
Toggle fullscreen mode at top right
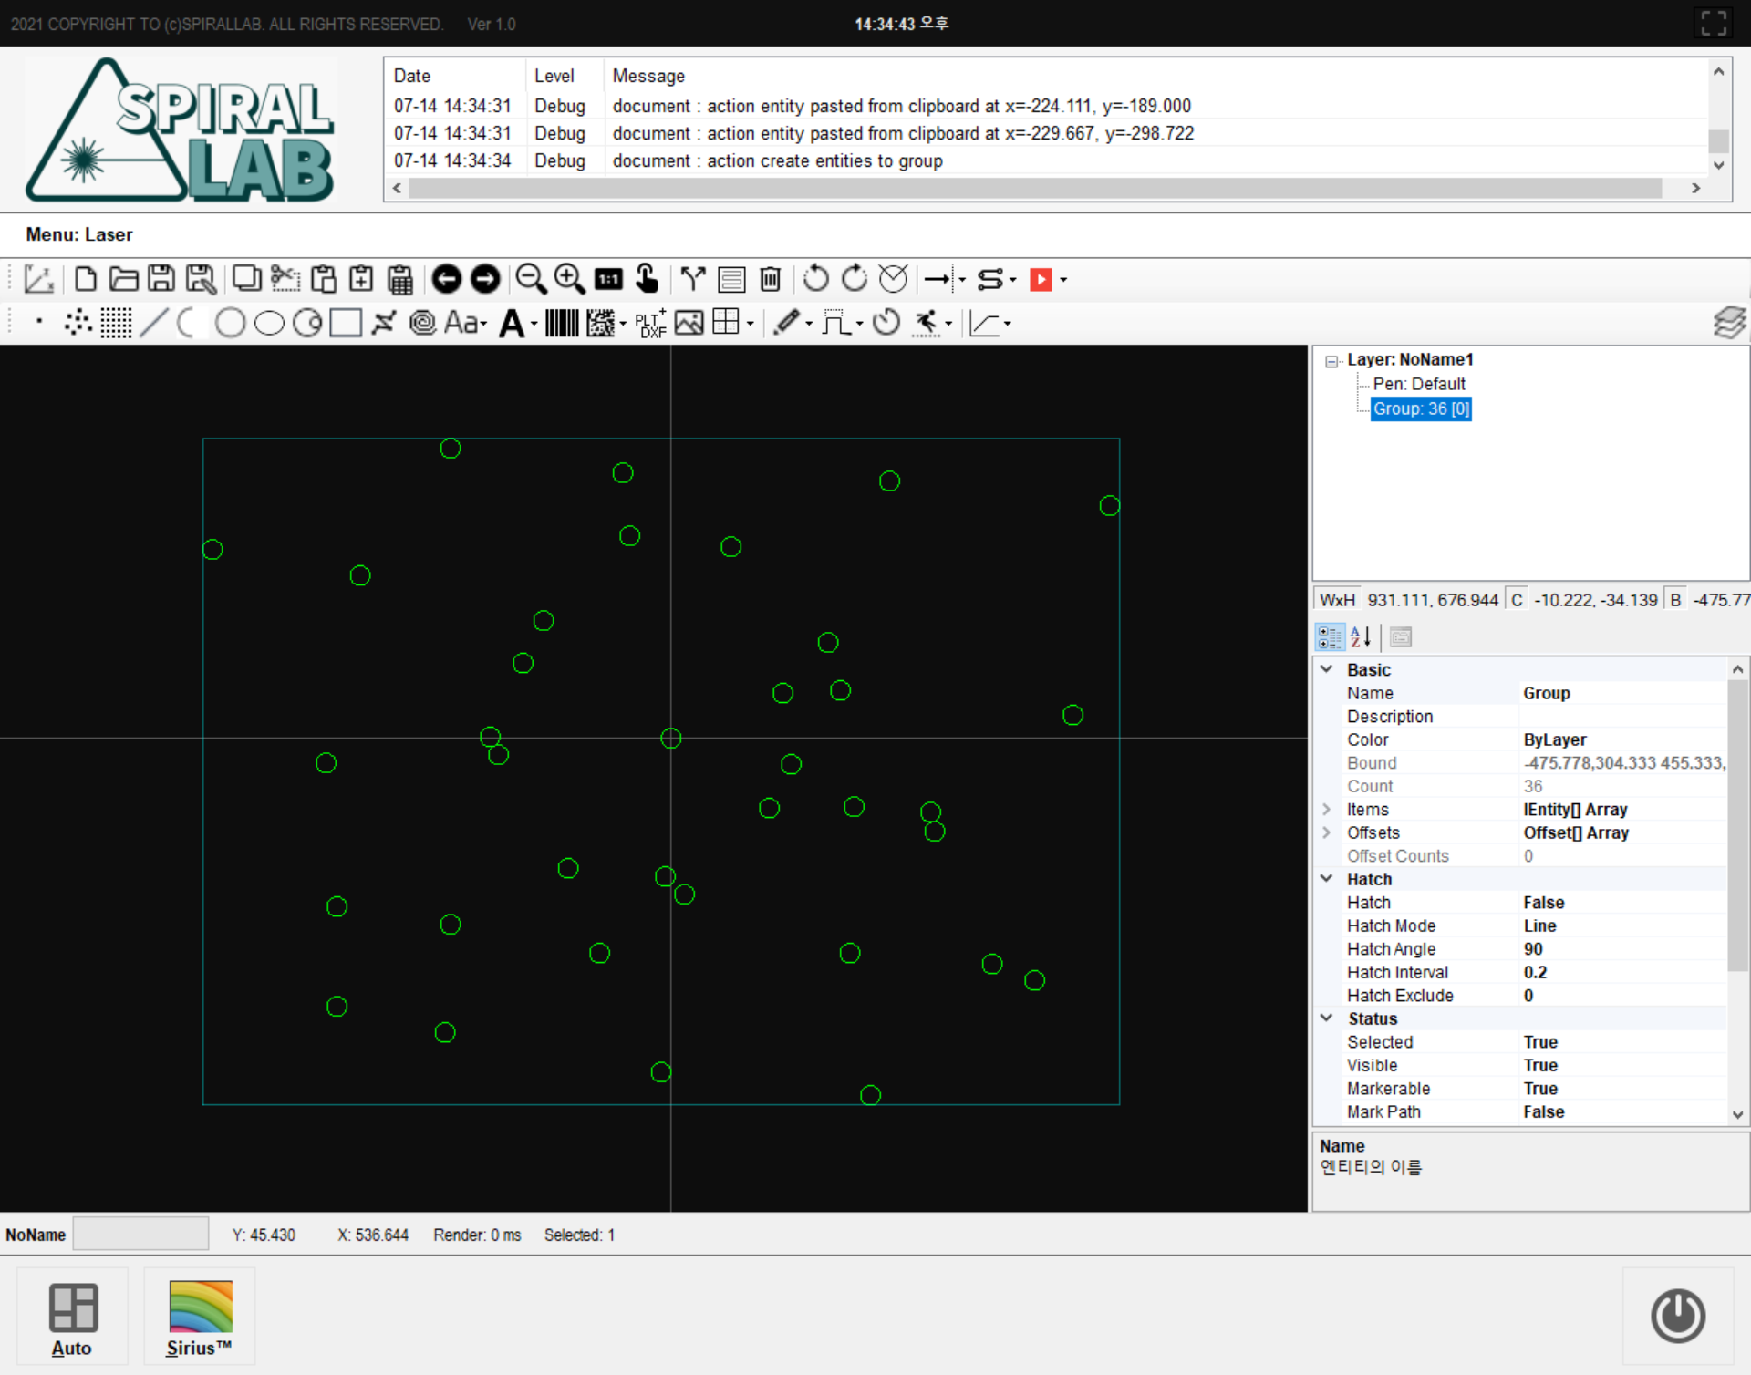(x=1714, y=24)
